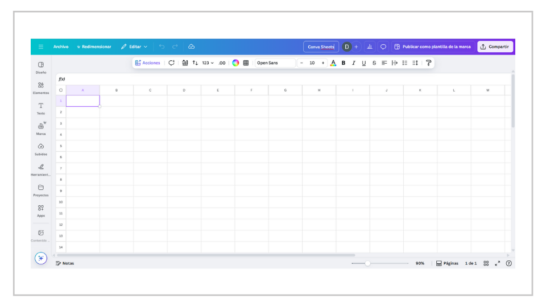
Task: Click the zoom slider handle
Action: click(x=368, y=263)
